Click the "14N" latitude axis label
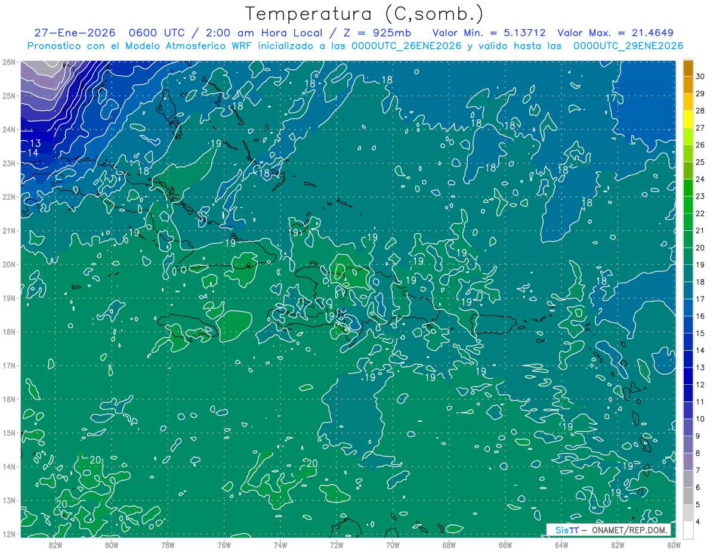The height and width of the screenshot is (553, 716). click(x=9, y=467)
